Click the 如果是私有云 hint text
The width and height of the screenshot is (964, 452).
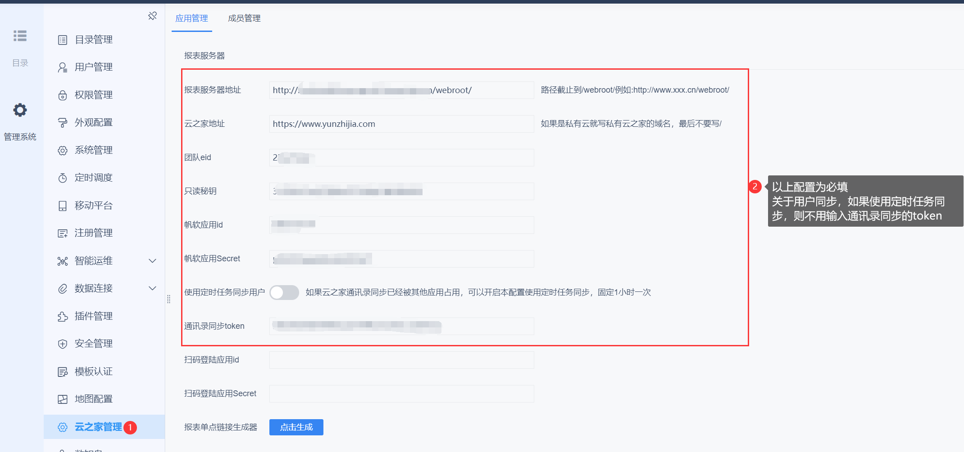click(x=631, y=124)
